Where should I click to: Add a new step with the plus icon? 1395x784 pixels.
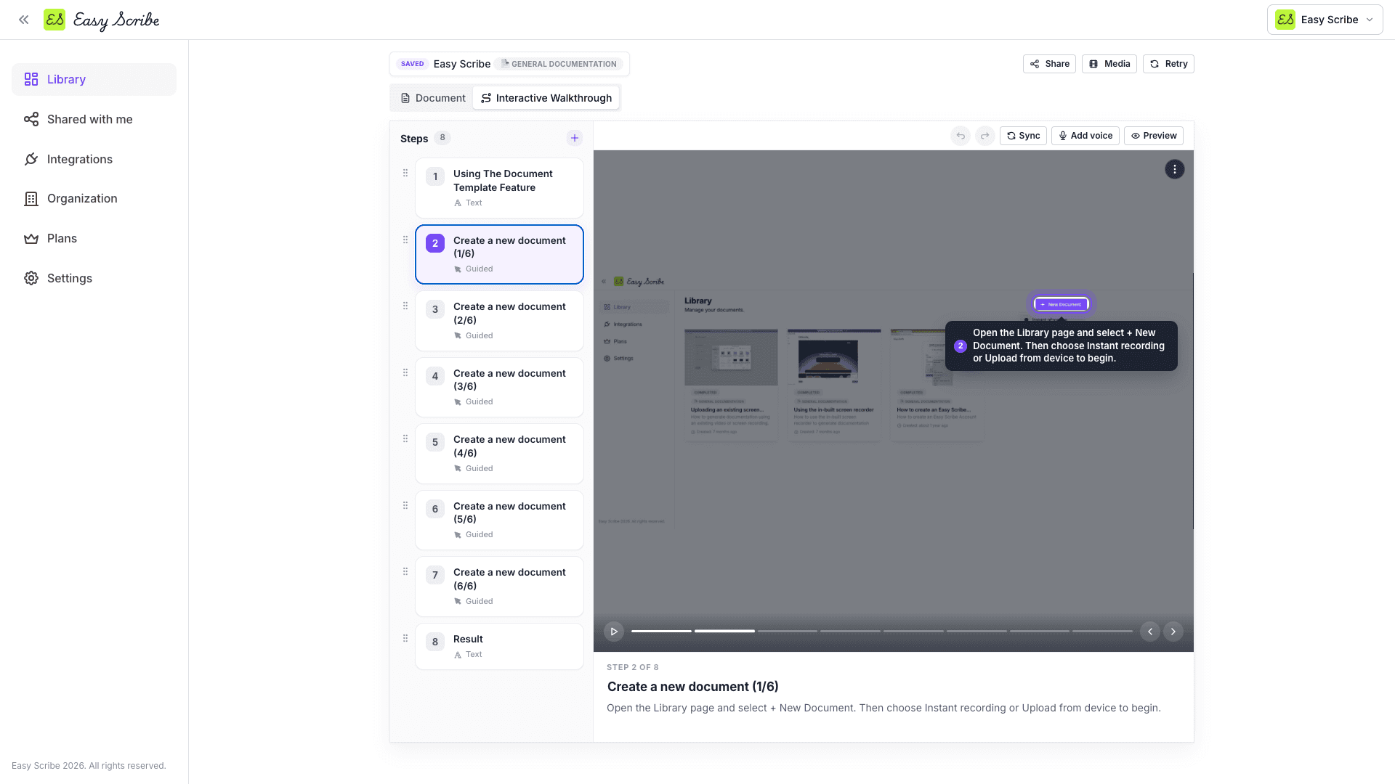click(575, 138)
